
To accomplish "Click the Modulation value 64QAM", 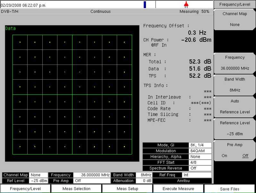I will tap(200, 151).
